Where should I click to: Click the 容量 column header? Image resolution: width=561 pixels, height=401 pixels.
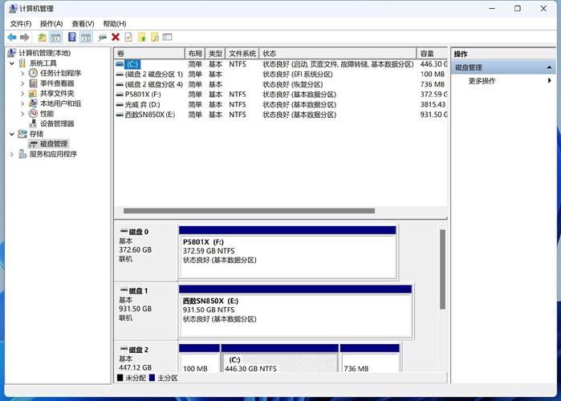[x=431, y=53]
